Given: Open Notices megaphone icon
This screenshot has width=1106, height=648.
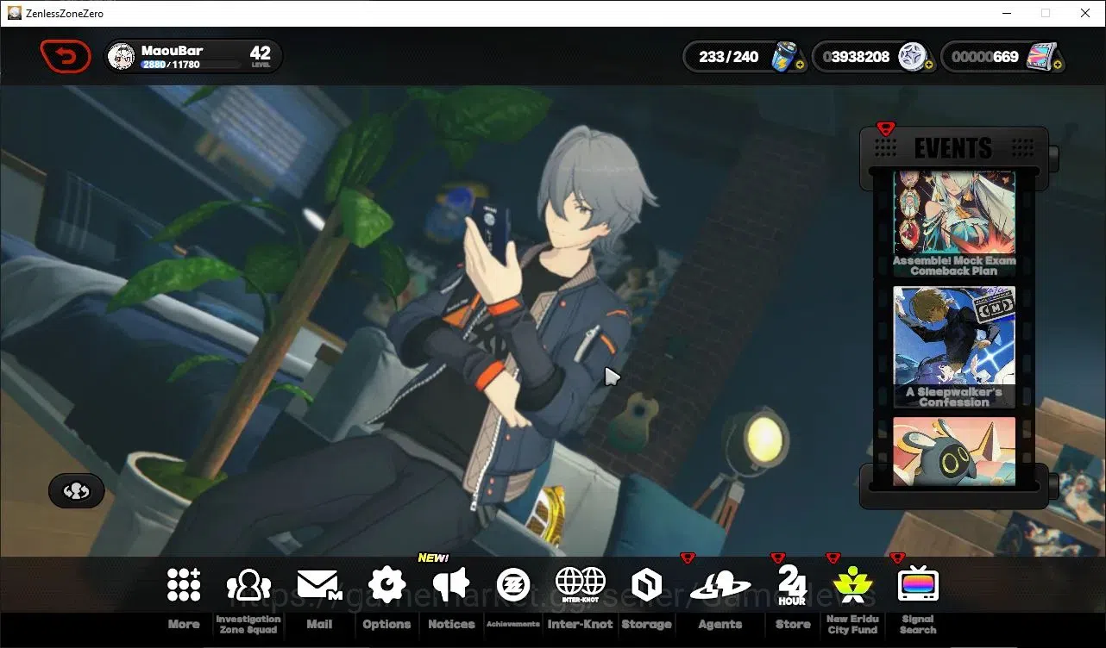Looking at the screenshot, I should [x=450, y=586].
